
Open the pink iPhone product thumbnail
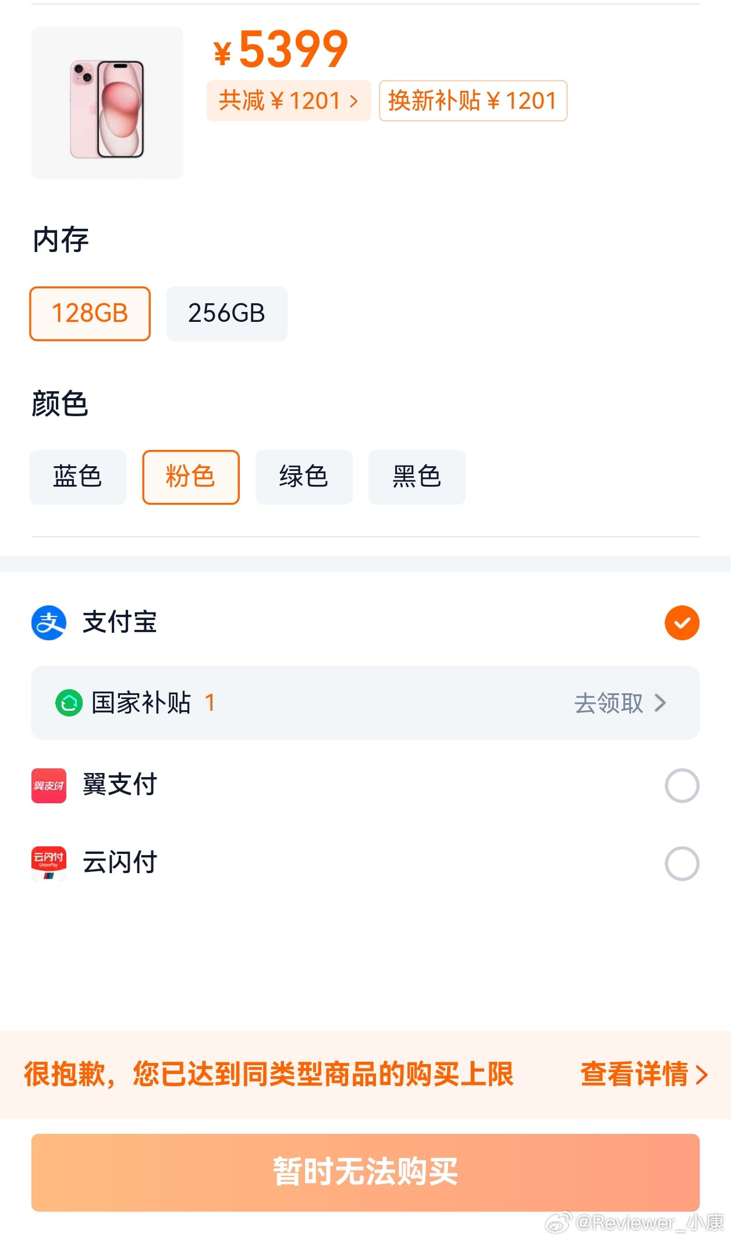[107, 103]
